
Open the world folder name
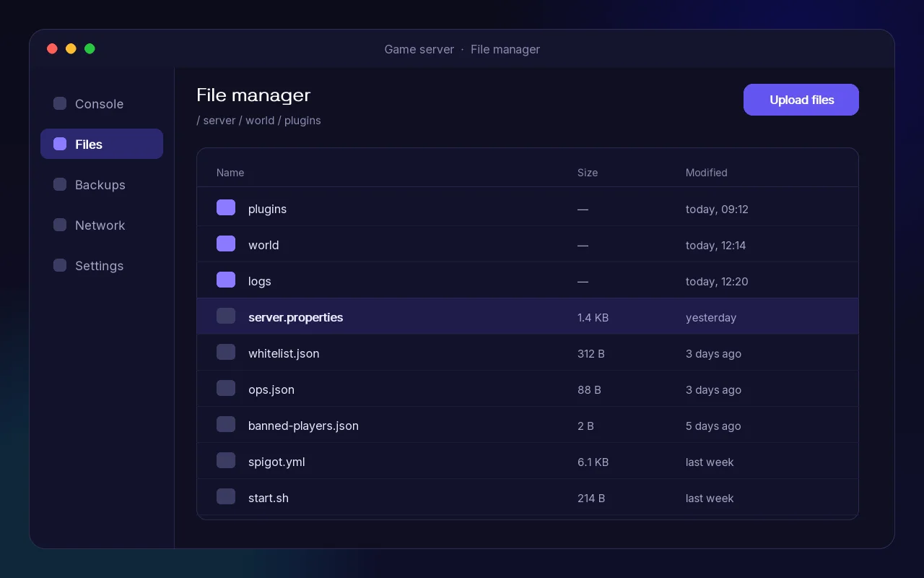263,245
